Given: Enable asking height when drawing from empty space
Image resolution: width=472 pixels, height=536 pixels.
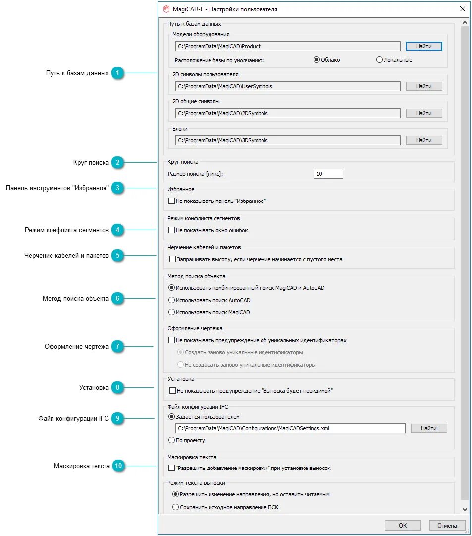Looking at the screenshot, I should click(x=256, y=259).
